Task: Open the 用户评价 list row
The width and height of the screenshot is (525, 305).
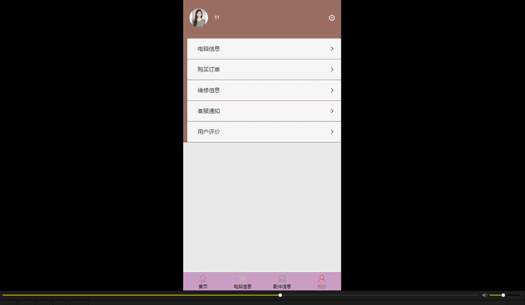Action: [264, 132]
